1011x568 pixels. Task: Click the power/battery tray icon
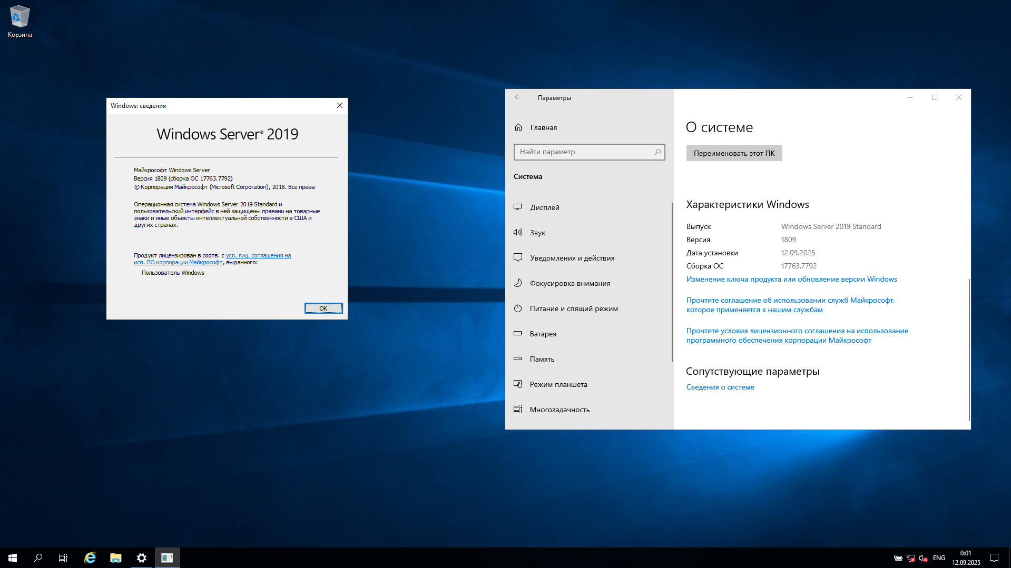(x=898, y=558)
